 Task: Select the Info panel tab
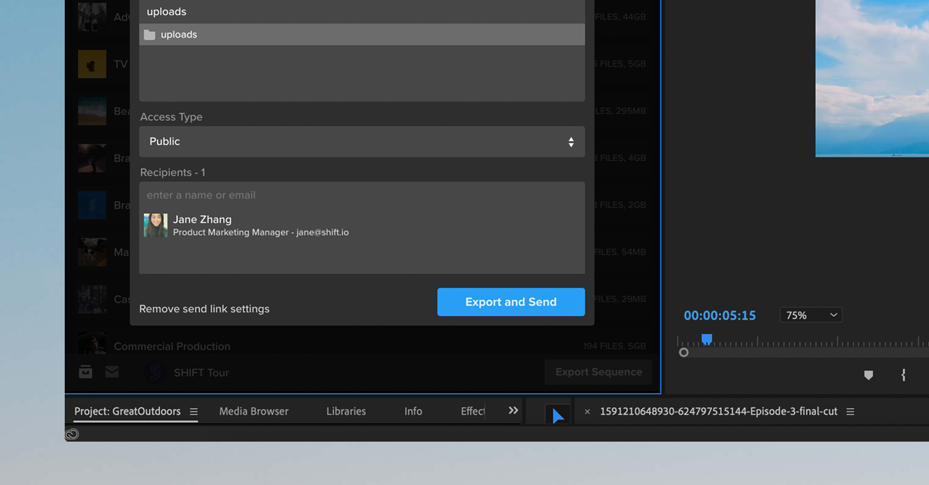pyautogui.click(x=413, y=411)
